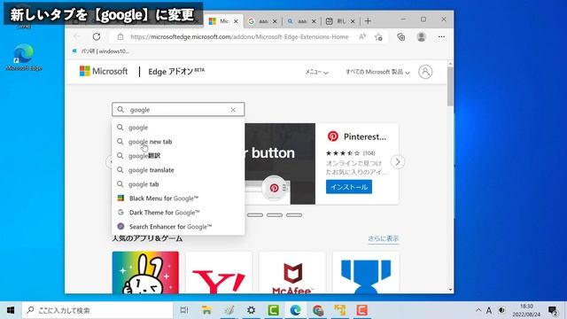Open the browser profile avatar icon
Image resolution: width=567 pixels, height=319 pixels.
(421, 36)
